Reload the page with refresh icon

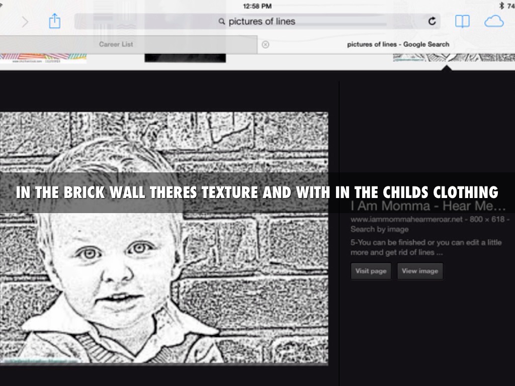tap(432, 21)
